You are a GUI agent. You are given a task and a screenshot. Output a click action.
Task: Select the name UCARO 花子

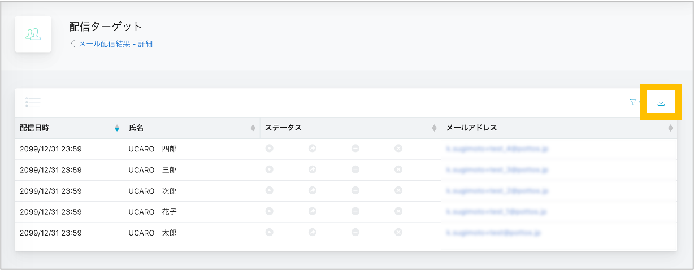pyautogui.click(x=153, y=212)
